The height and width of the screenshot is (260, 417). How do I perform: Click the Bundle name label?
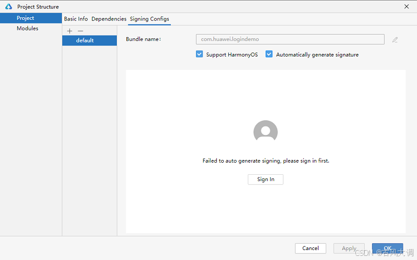click(144, 39)
